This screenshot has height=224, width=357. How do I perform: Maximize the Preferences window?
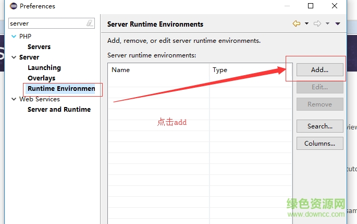tap(311, 6)
